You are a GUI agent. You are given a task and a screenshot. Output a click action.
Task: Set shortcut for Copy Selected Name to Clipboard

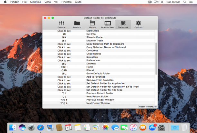pos(64,47)
